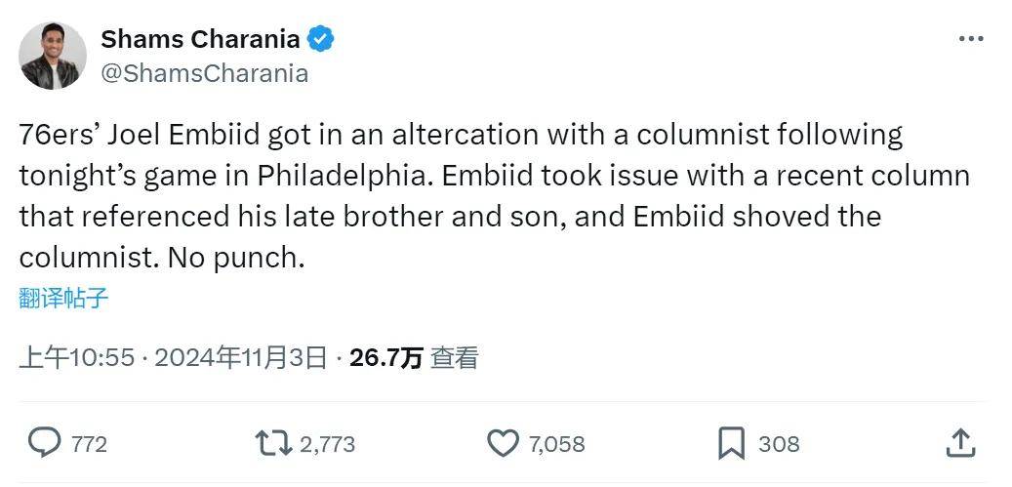1012x487 pixels.
Task: Click the 上午10:55 timestamp
Action: [x=76, y=358]
